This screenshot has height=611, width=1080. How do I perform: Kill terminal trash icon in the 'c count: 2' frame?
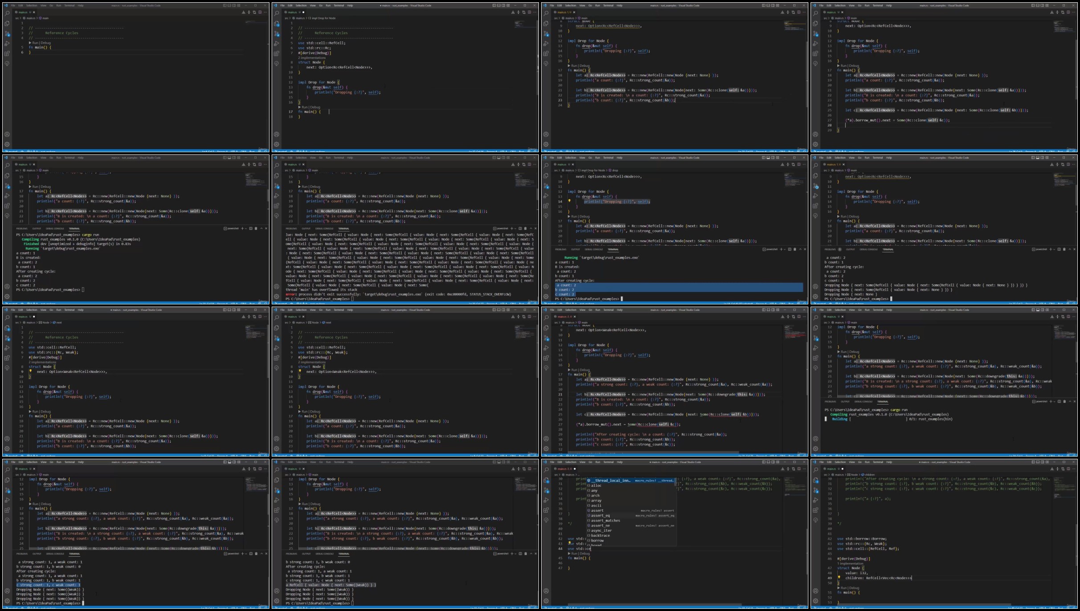256,228
